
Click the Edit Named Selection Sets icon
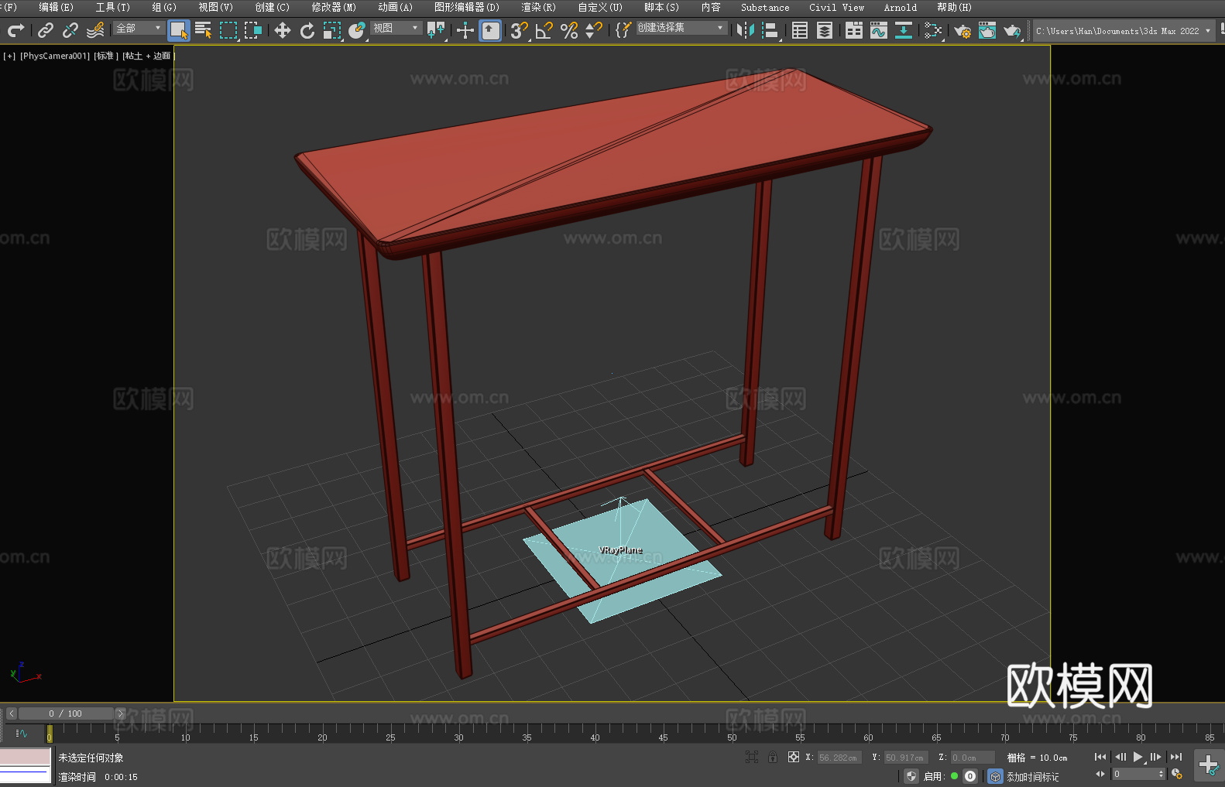623,31
